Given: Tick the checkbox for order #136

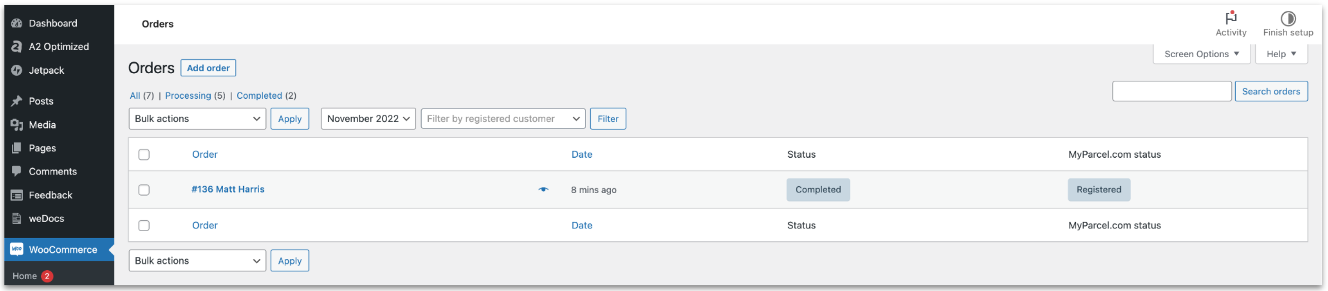Looking at the screenshot, I should (x=144, y=190).
